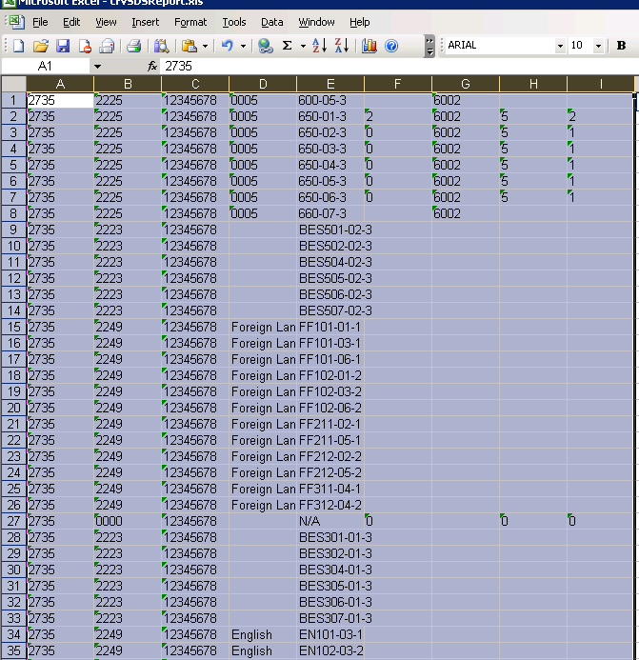Select row 34 header

click(14, 634)
